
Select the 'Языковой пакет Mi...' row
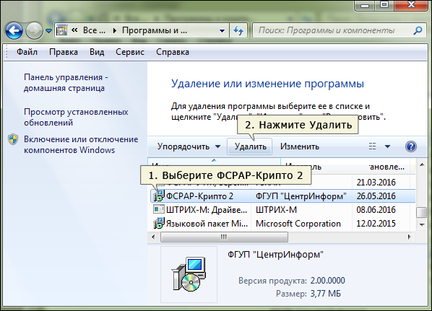282,224
